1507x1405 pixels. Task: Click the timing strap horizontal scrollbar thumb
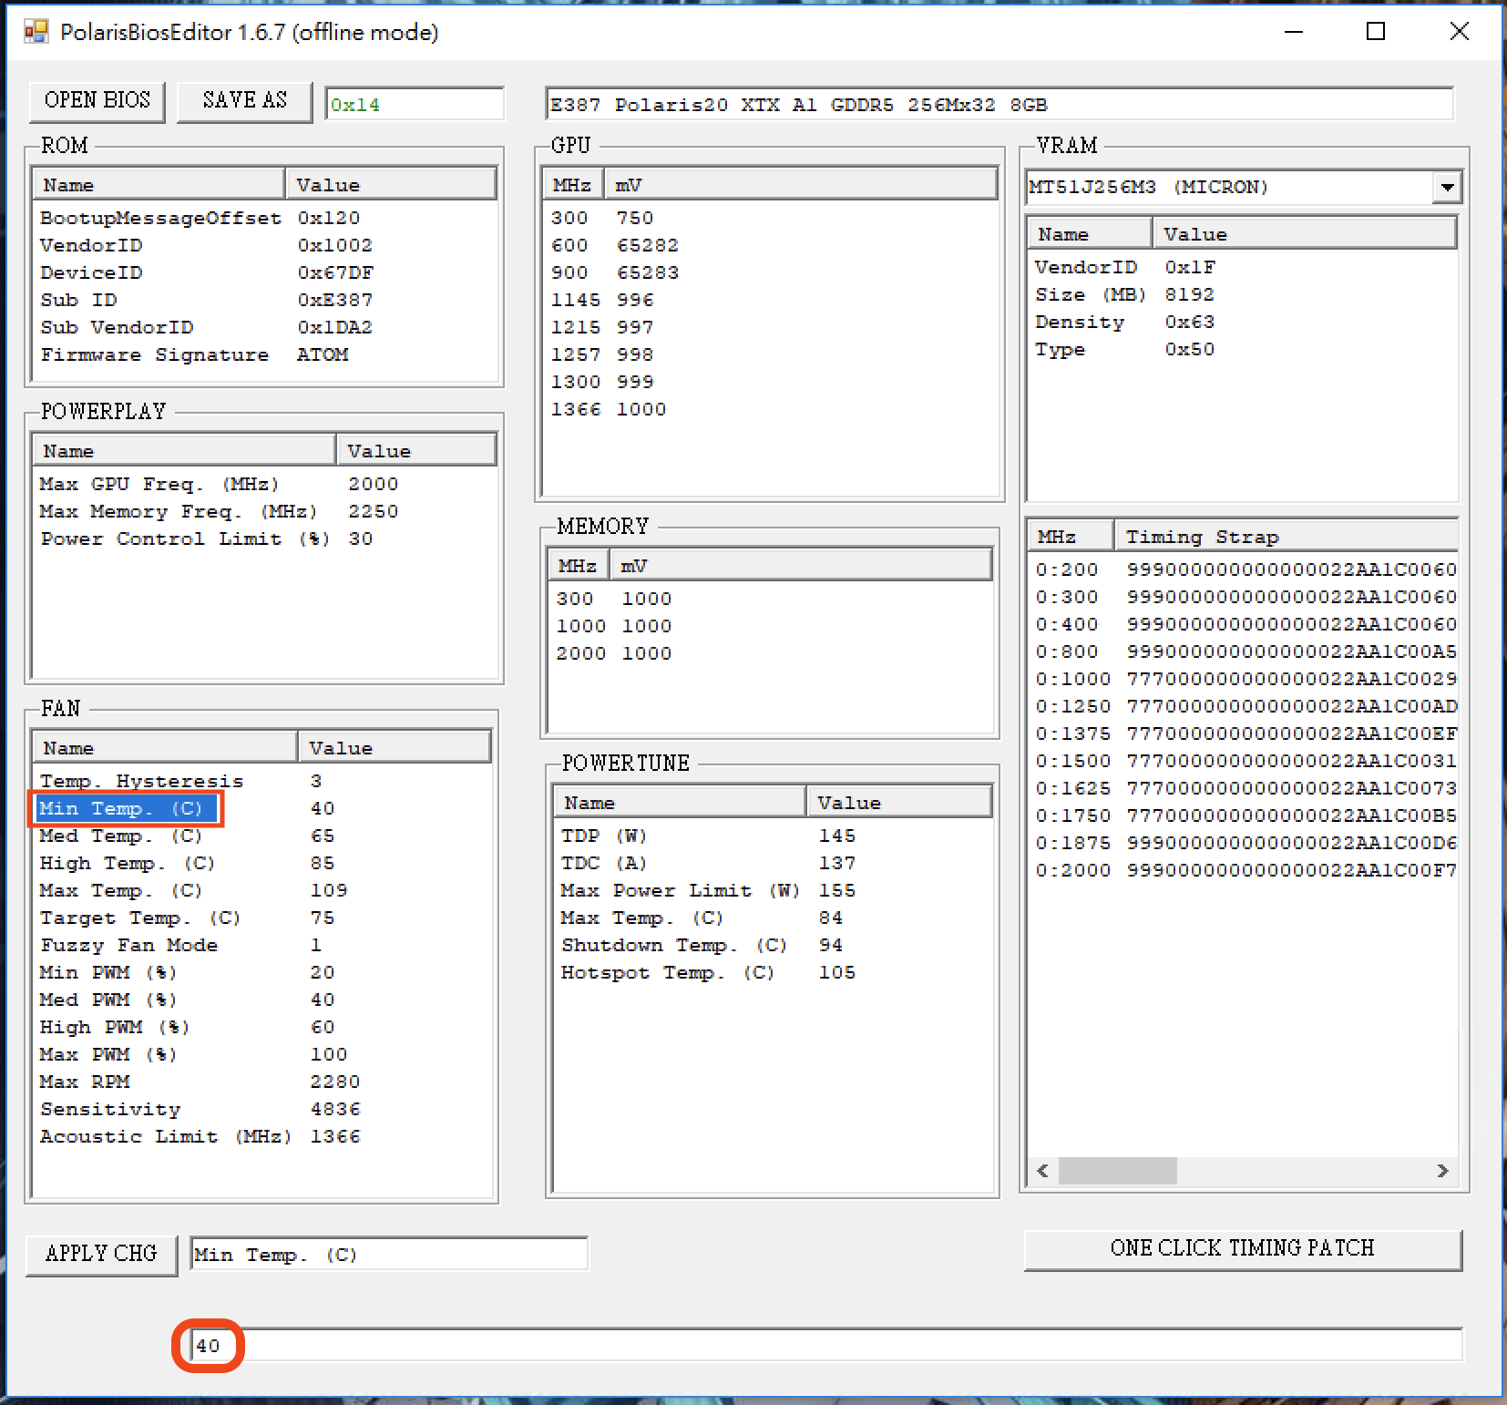[x=1117, y=1171]
